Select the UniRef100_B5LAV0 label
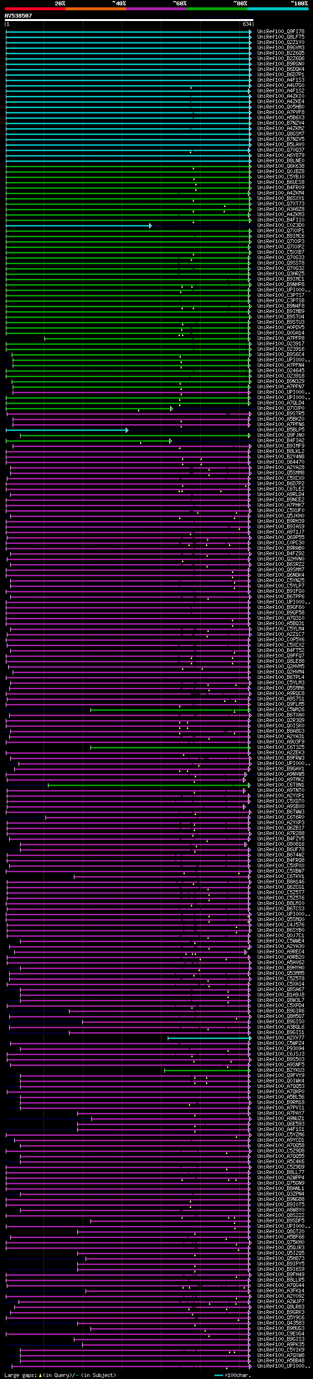This screenshot has height=1379, width=313. 281,144
